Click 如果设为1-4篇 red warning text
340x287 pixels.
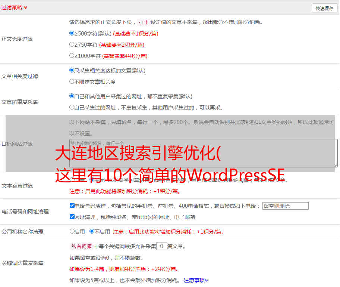(124, 269)
